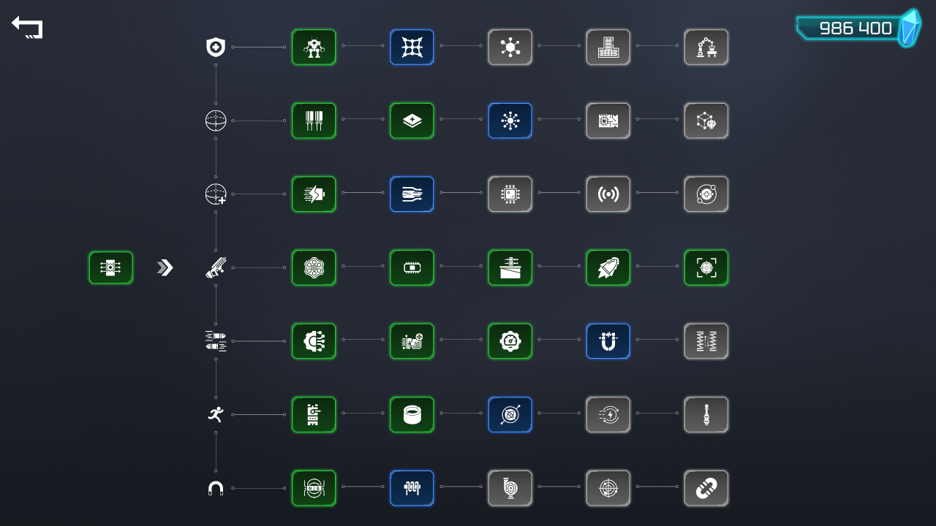Screen dimensions: 936x526
Task: Open the spider drone upgrade in the bottom row
Action: [x=314, y=488]
